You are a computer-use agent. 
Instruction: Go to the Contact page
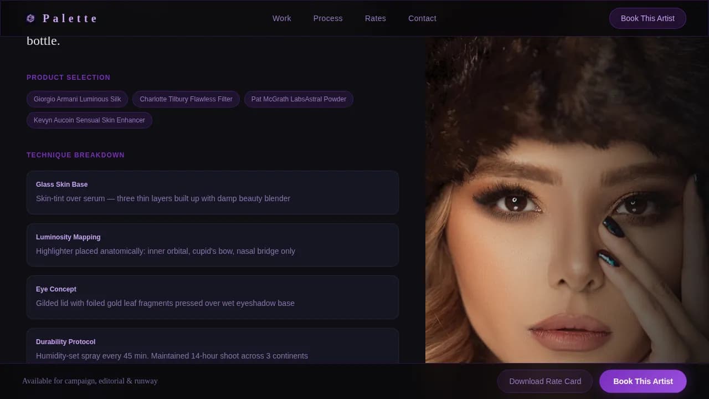[x=422, y=18]
